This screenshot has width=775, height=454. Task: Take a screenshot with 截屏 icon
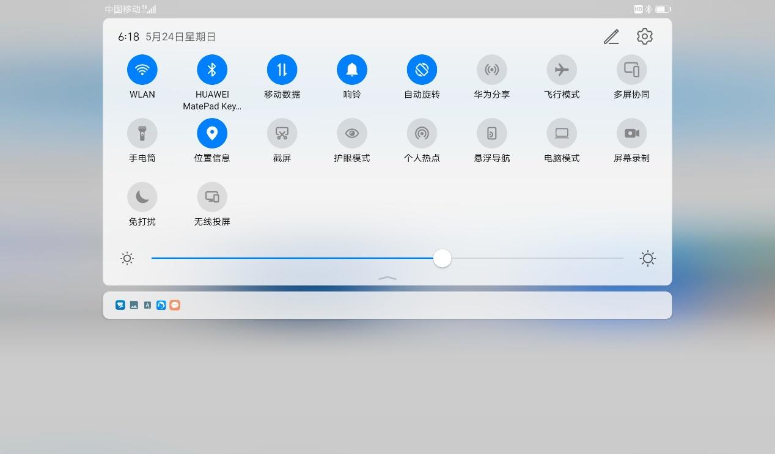(x=282, y=133)
